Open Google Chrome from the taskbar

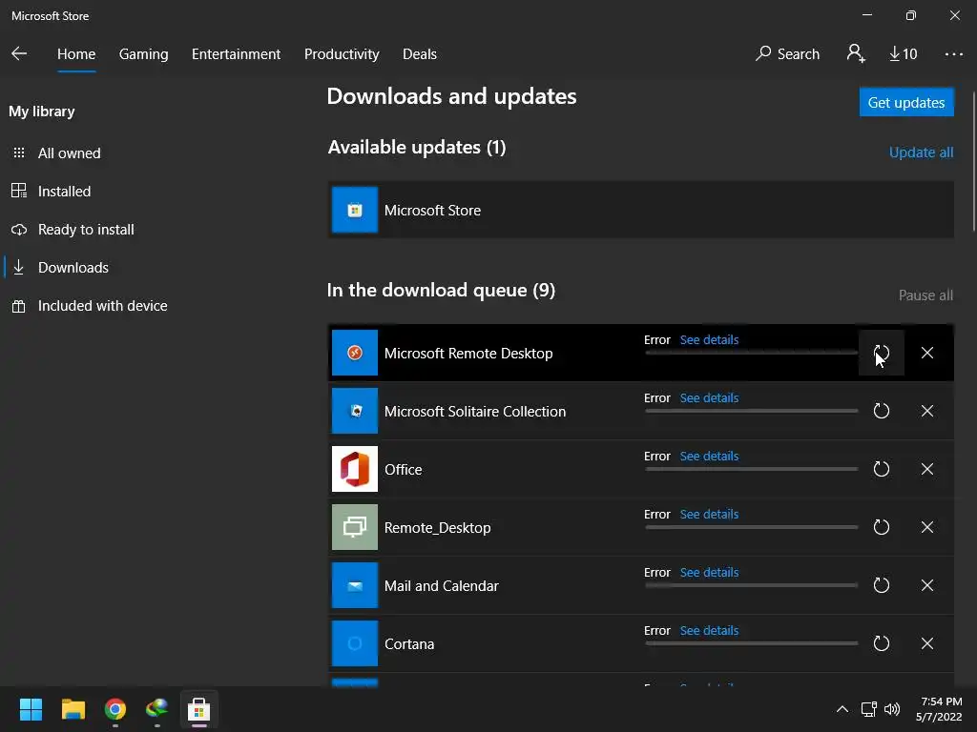[115, 709]
